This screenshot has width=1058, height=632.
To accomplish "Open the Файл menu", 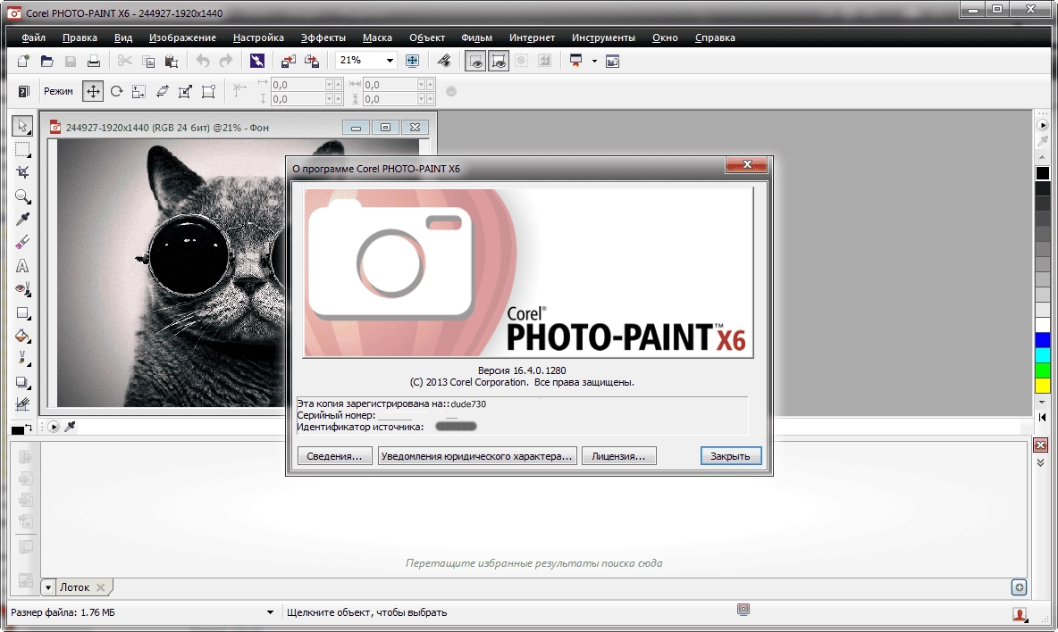I will 33,37.
